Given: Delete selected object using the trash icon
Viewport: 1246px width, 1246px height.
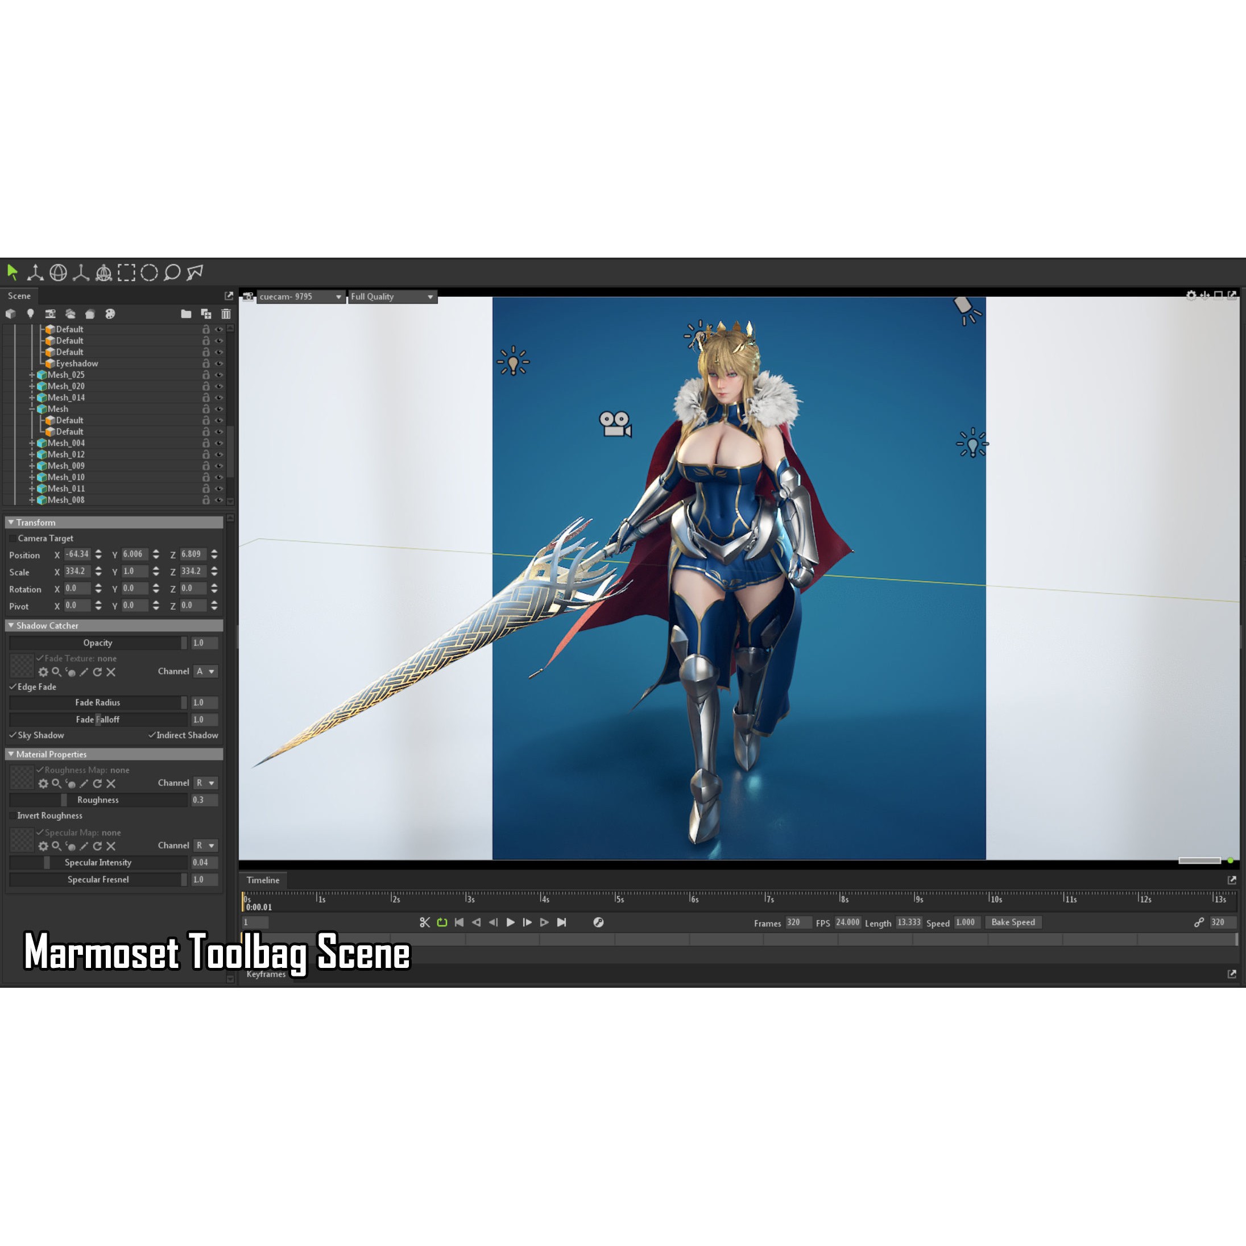Looking at the screenshot, I should click(x=226, y=314).
